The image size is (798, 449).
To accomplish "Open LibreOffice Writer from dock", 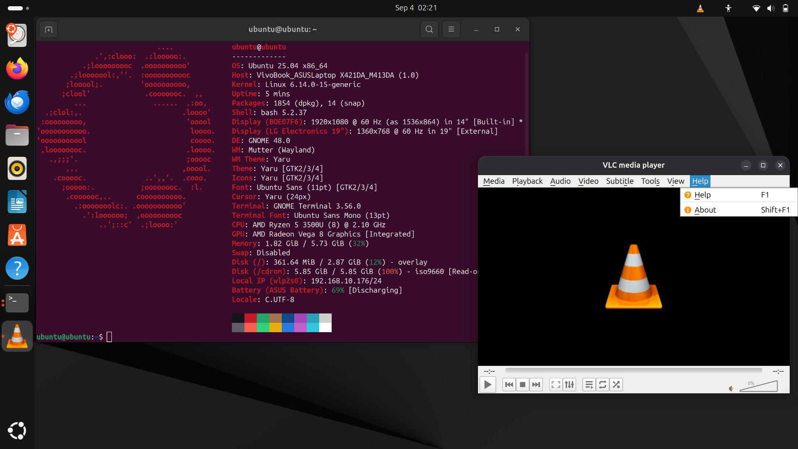I will tap(17, 202).
